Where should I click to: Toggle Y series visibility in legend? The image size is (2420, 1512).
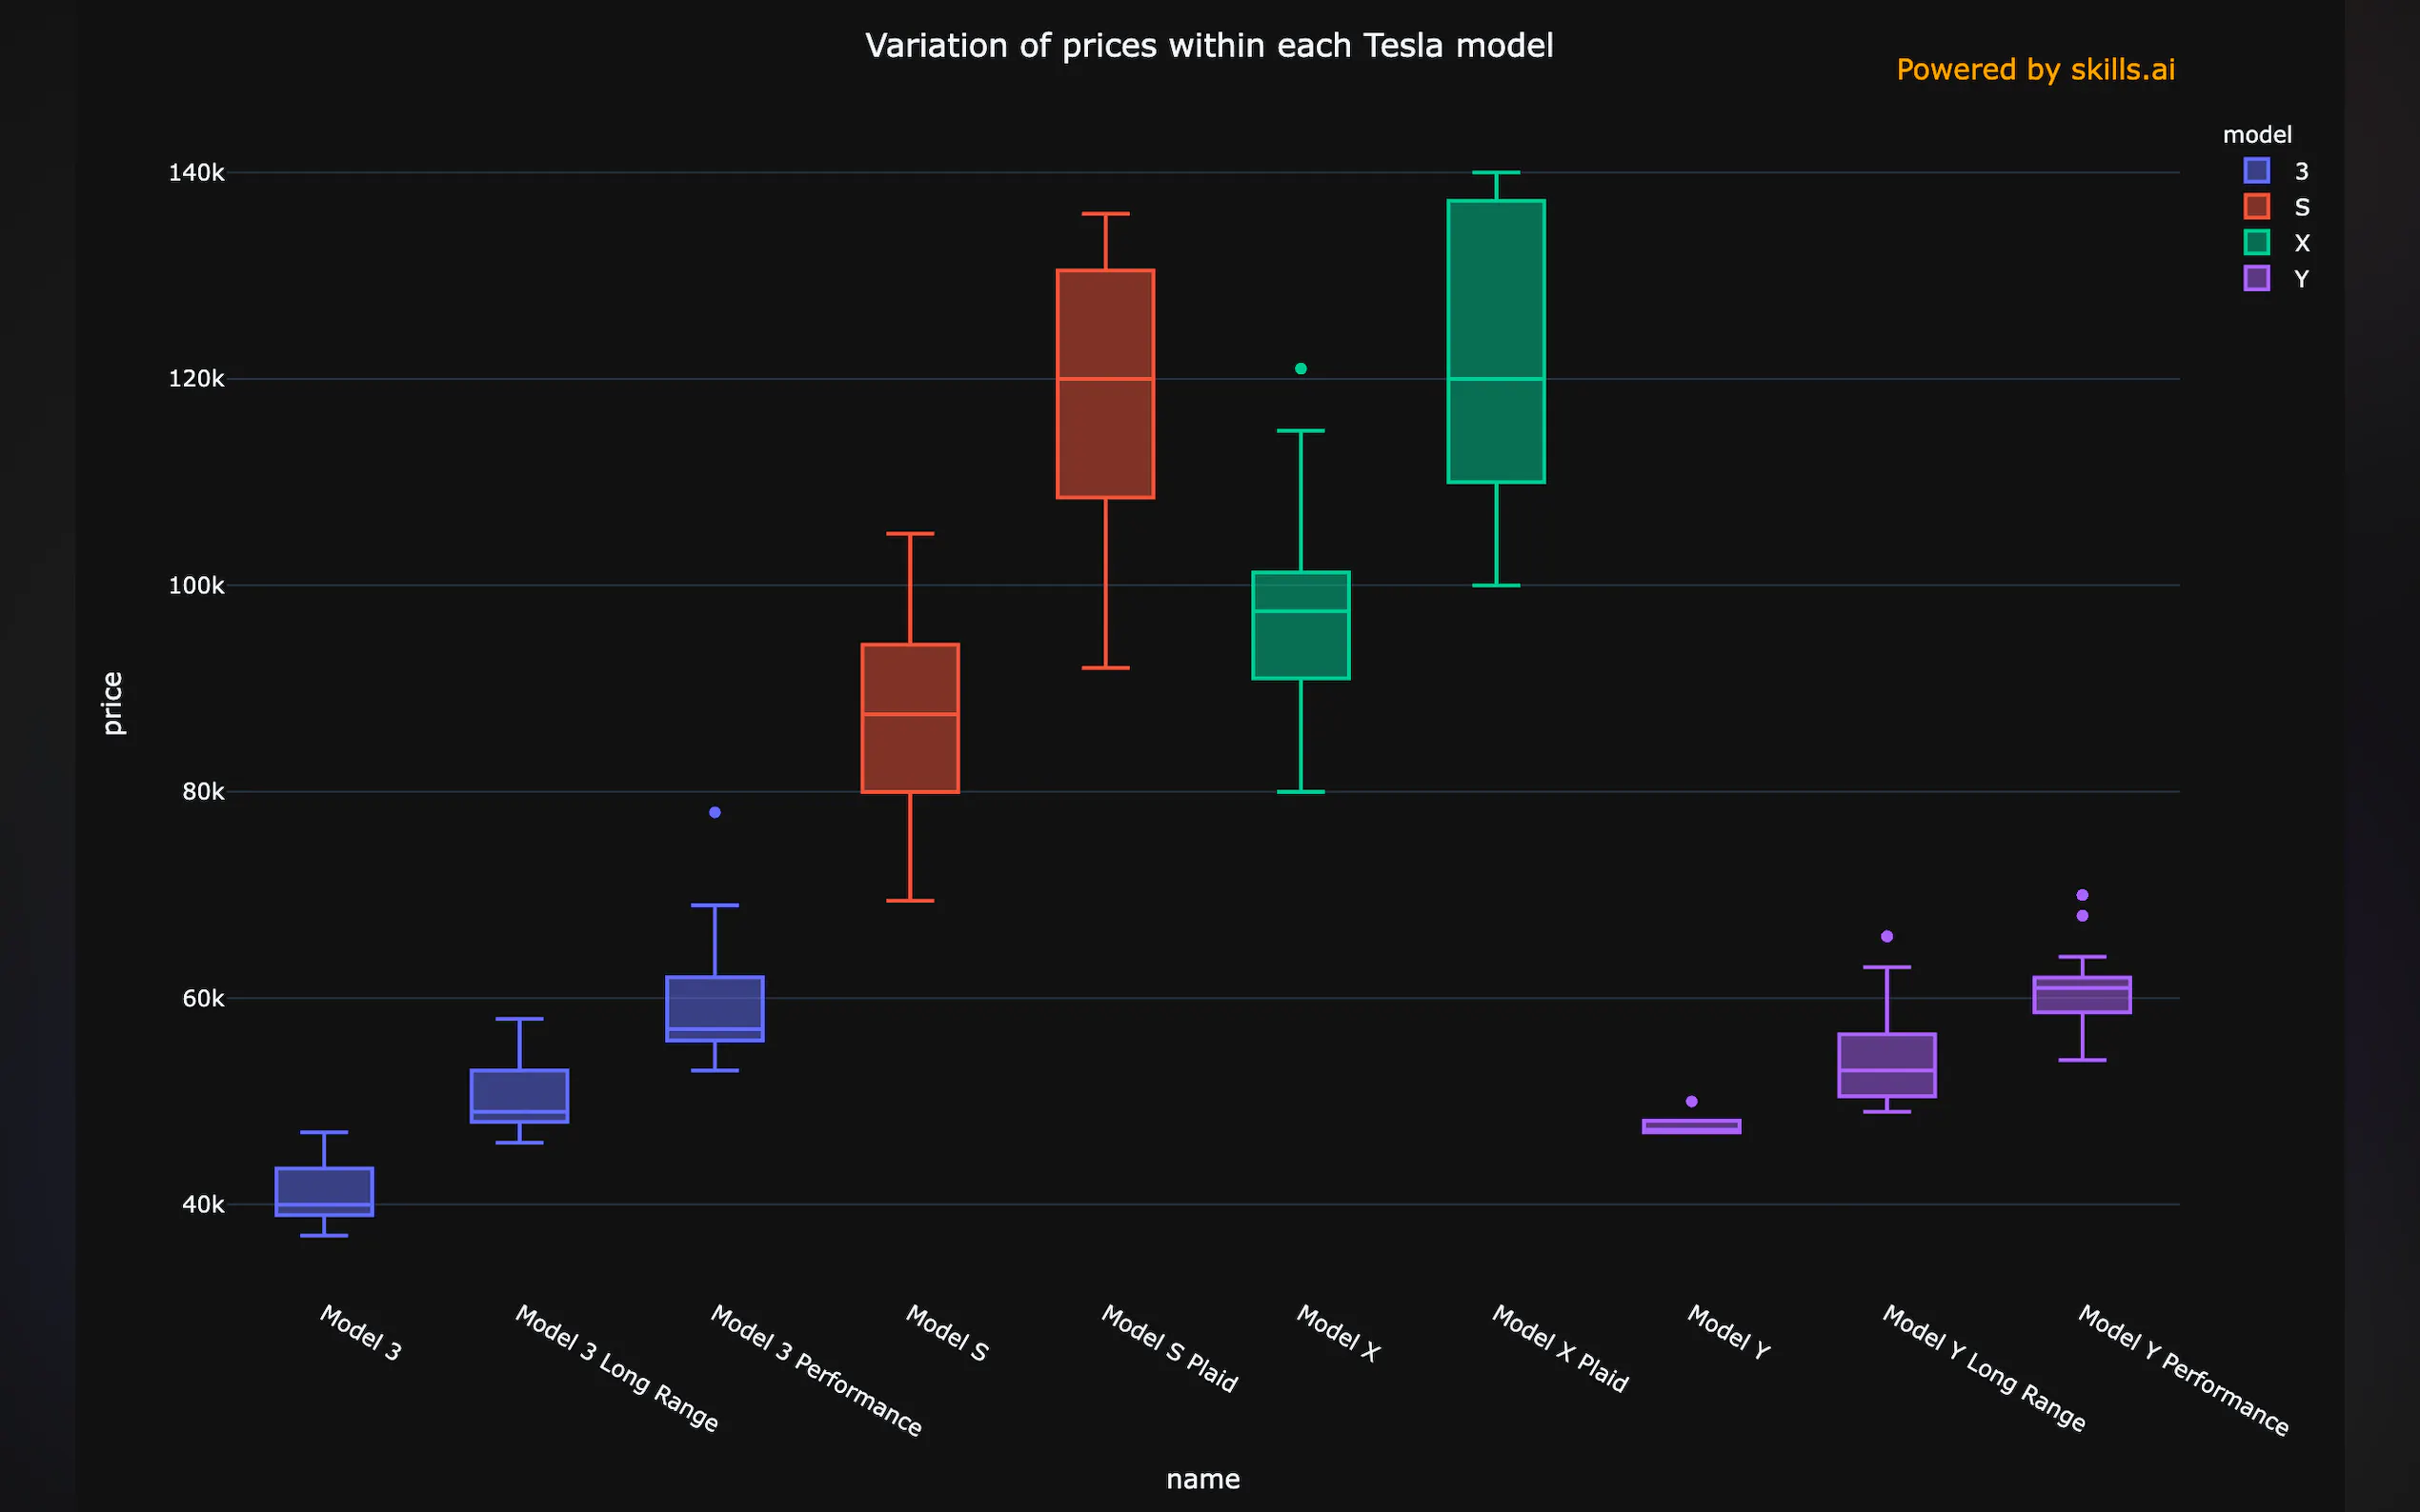[x=2257, y=279]
